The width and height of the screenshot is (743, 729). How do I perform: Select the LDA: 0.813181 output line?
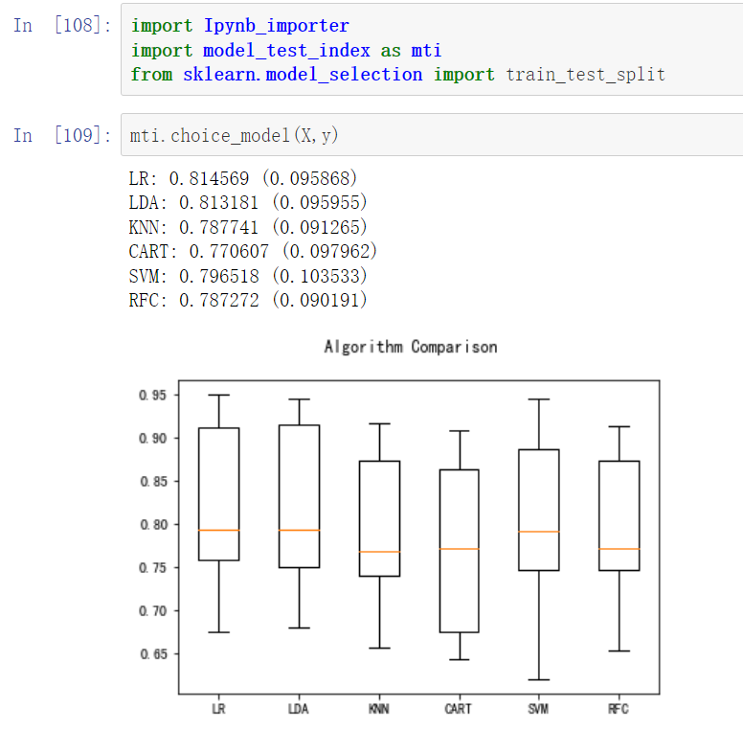click(248, 202)
